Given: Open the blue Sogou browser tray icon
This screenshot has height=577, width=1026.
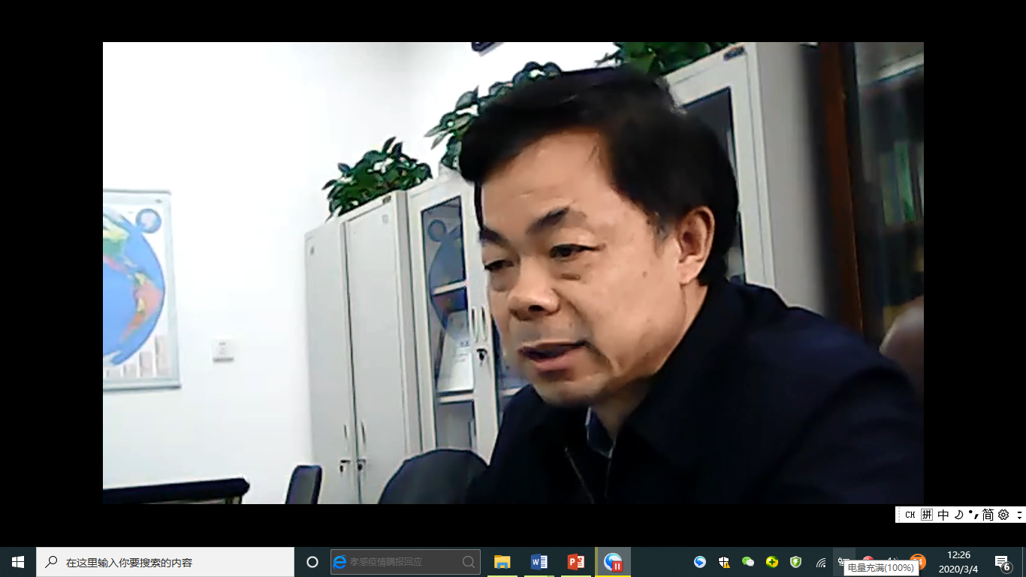Looking at the screenshot, I should pos(700,562).
